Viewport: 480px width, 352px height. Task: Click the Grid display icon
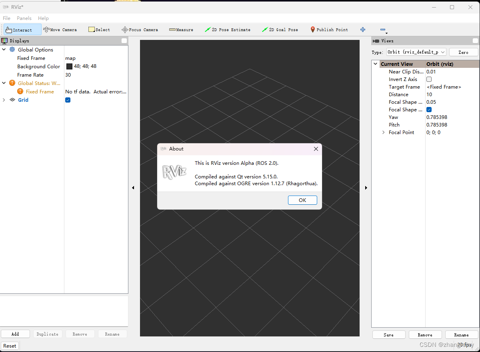pyautogui.click(x=12, y=100)
